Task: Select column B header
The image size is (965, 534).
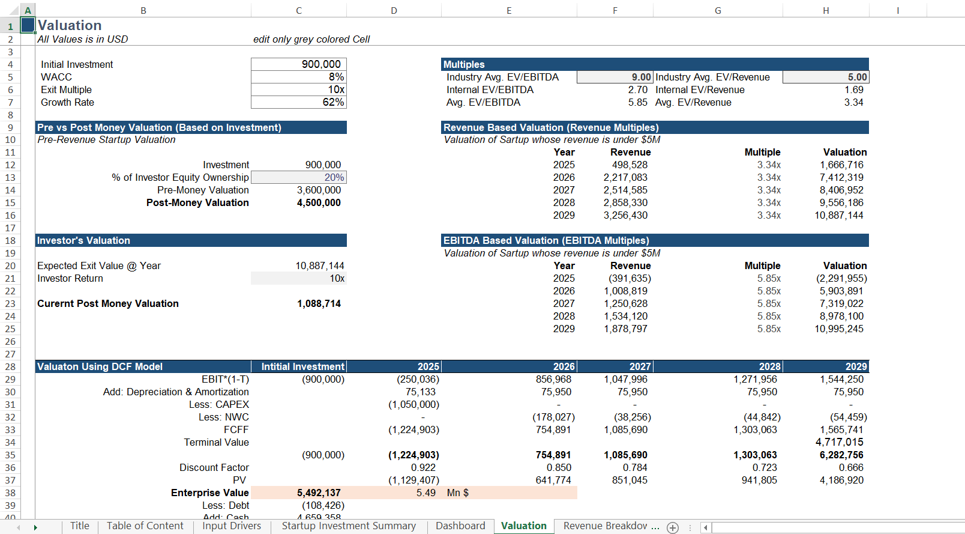Action: point(143,10)
